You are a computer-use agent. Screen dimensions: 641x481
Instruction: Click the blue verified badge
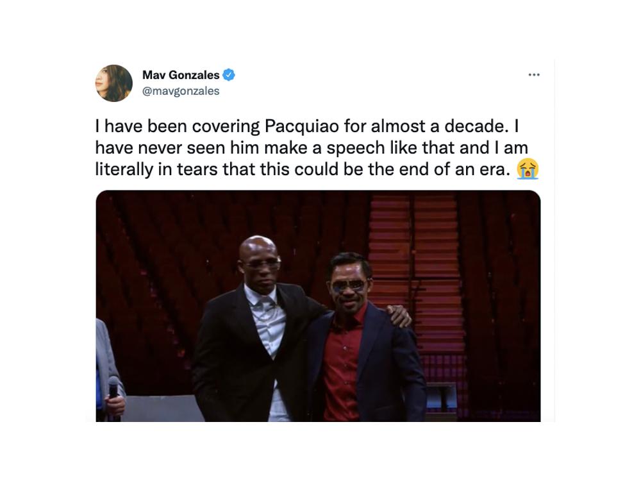(229, 75)
